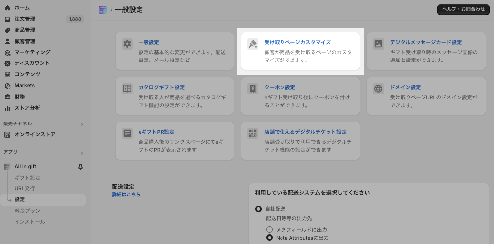Image resolution: width=494 pixels, height=244 pixels.
Task: Click the 1,888 orders count badge
Action: pyautogui.click(x=74, y=19)
